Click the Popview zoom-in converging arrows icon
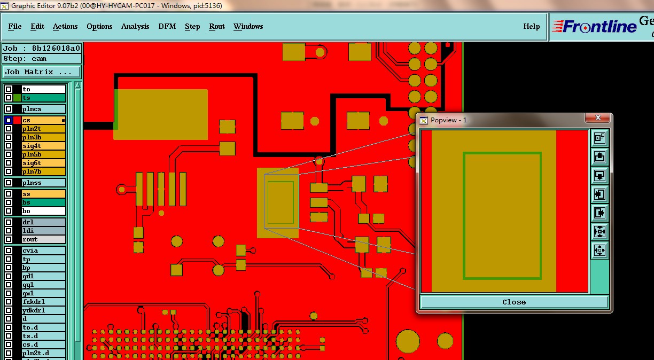Screen dimensions: 654x360 (x=599, y=231)
